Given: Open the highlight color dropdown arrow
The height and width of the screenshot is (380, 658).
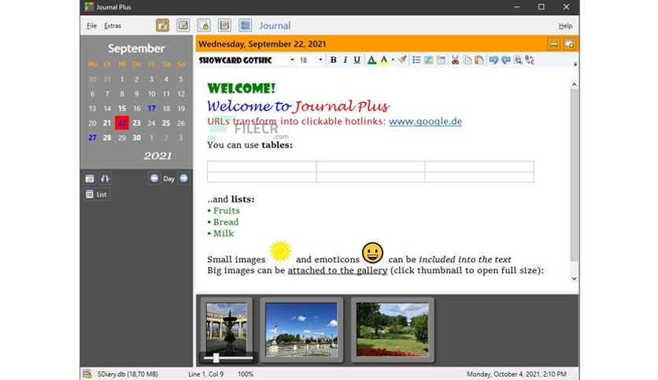Looking at the screenshot, I should click(x=393, y=60).
